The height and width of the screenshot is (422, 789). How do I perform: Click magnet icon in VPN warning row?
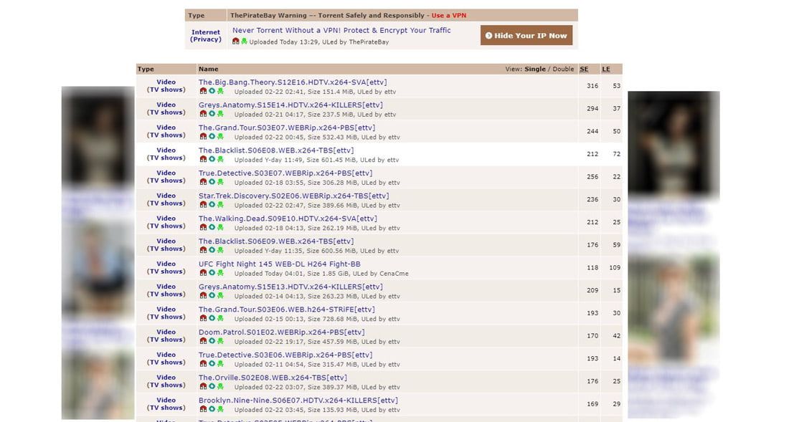click(x=235, y=41)
